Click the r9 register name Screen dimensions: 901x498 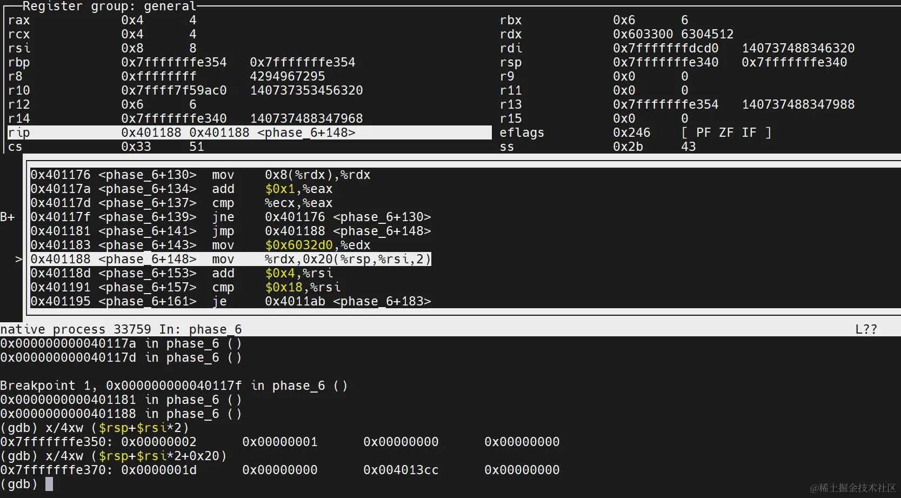pyautogui.click(x=507, y=77)
